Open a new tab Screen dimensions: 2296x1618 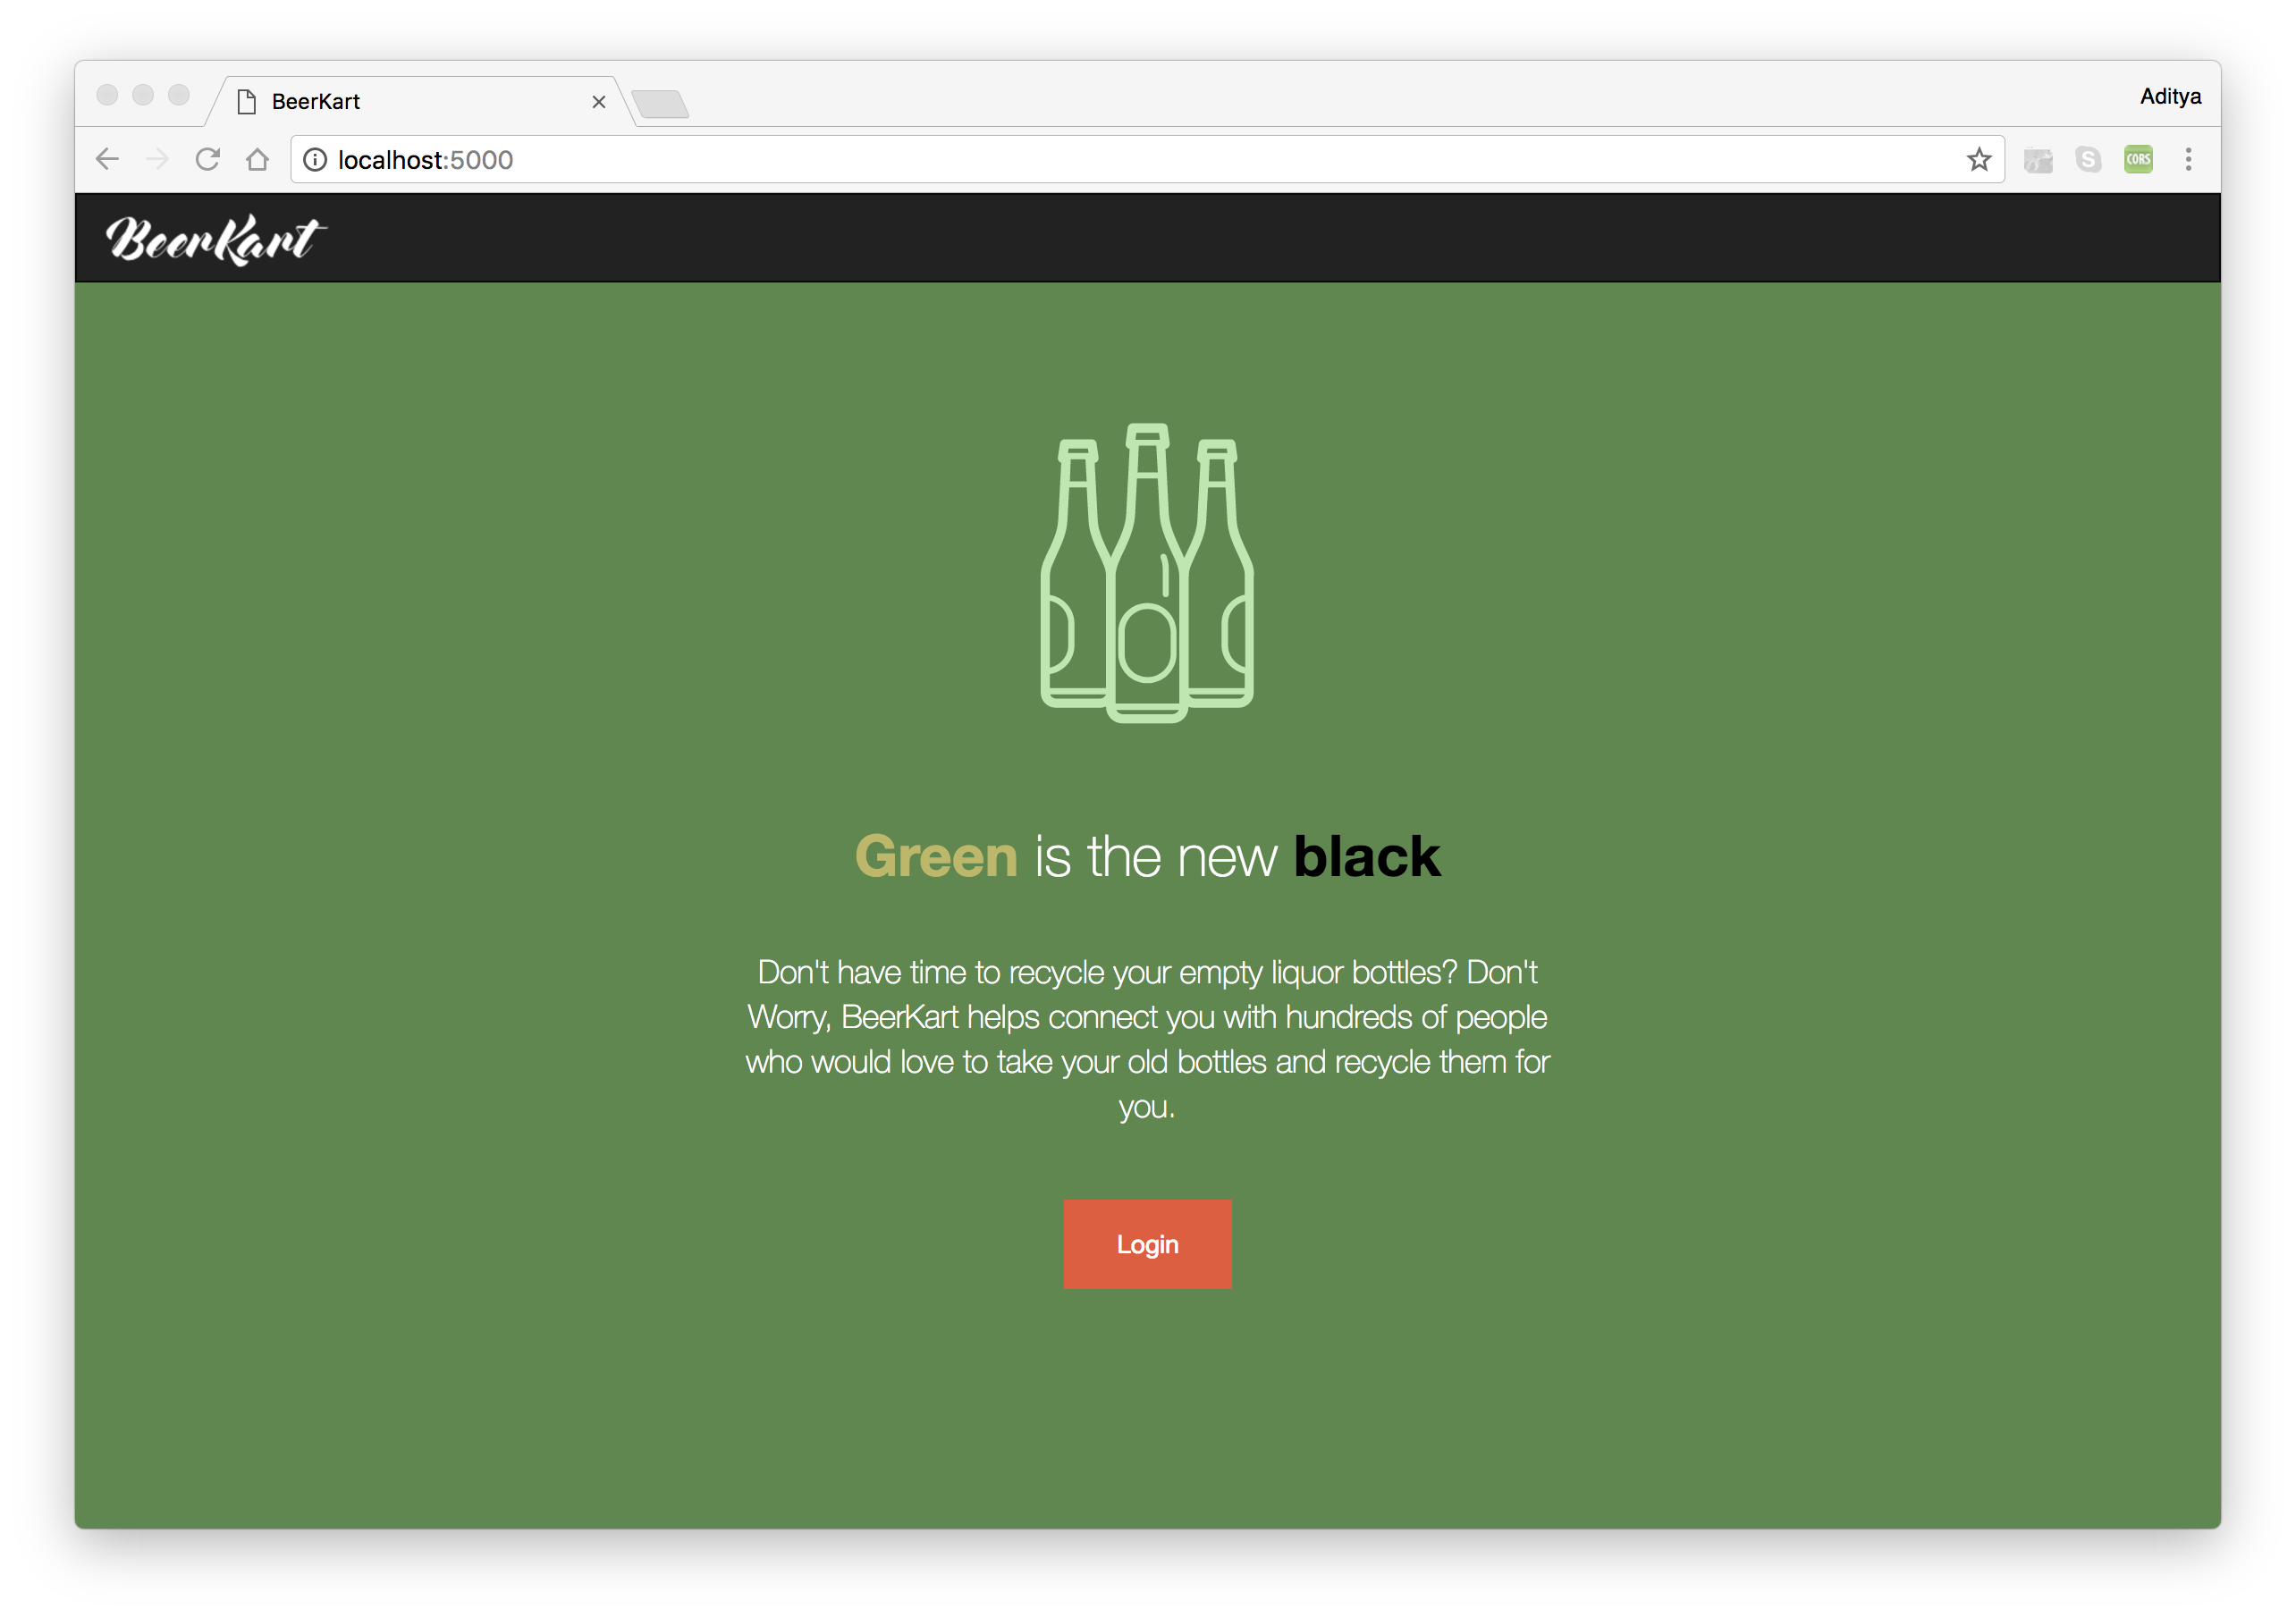click(660, 103)
